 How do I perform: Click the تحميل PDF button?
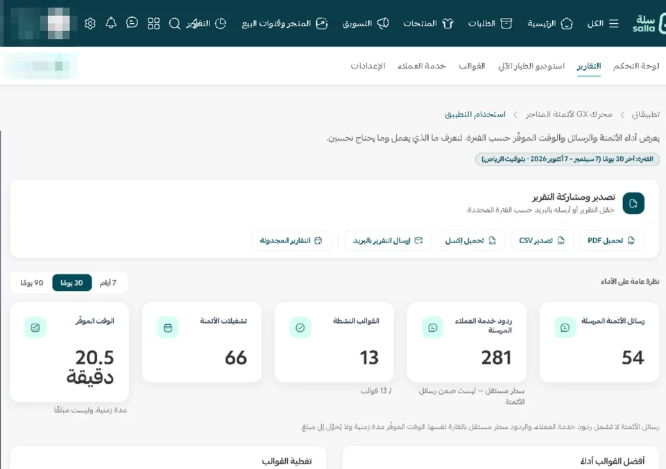[612, 240]
